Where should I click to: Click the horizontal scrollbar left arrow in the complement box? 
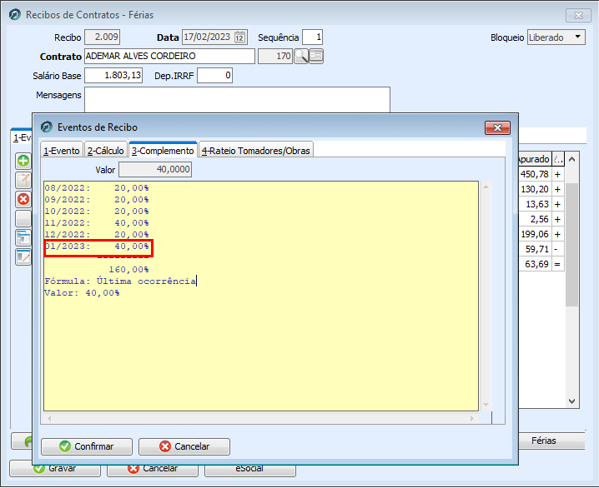coord(49,418)
